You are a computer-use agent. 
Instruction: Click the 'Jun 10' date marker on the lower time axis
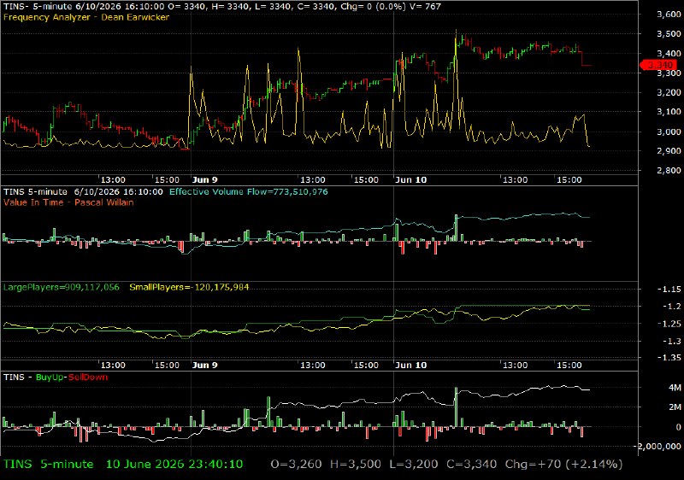411,365
